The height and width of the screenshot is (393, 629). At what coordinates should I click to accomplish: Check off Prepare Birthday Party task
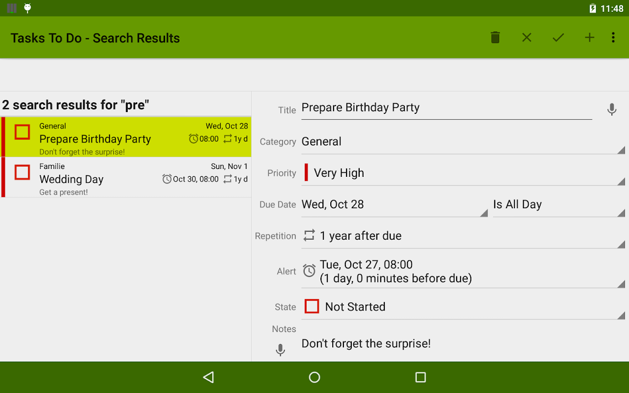[x=22, y=132]
